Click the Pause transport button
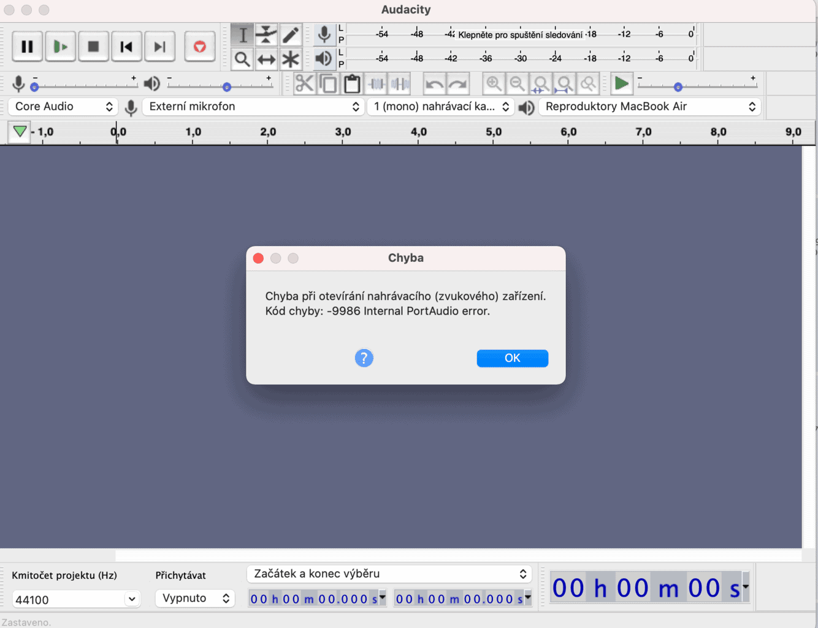Viewport: 818px width, 628px height. pyautogui.click(x=28, y=47)
